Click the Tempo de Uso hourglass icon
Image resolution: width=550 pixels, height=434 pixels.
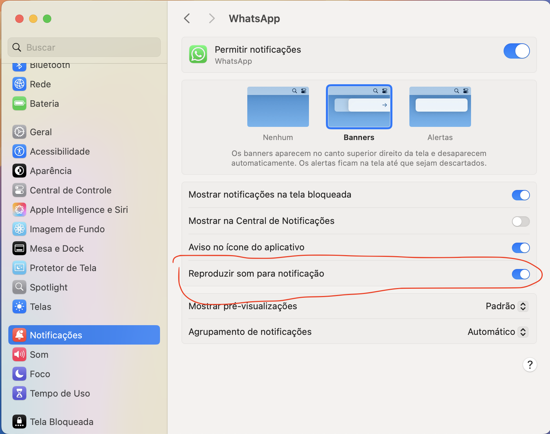(x=19, y=393)
